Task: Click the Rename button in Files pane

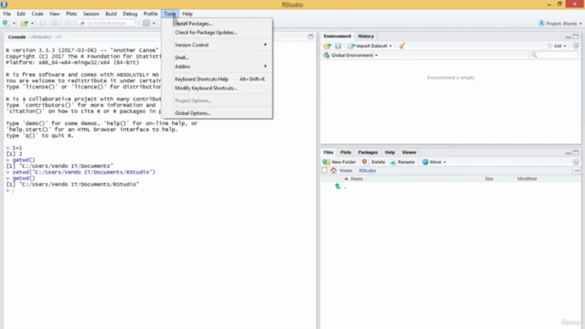Action: click(x=402, y=163)
